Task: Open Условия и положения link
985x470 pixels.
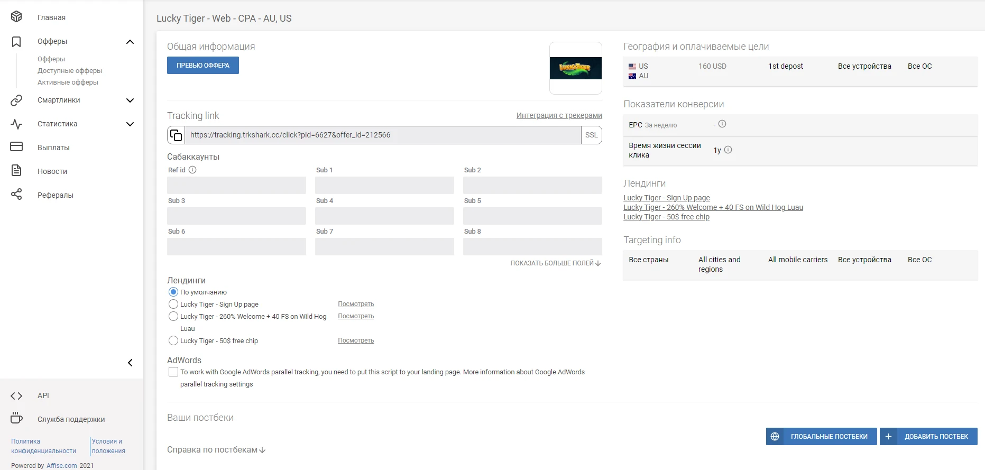Action: pos(108,446)
